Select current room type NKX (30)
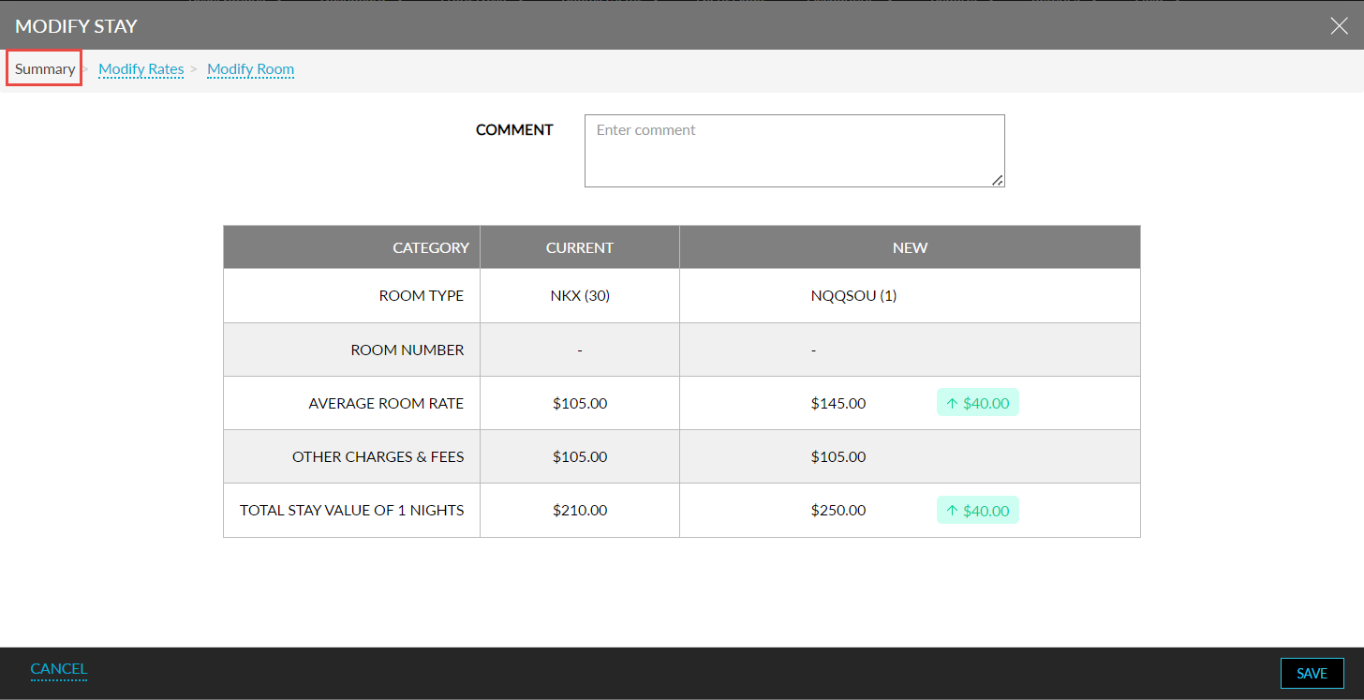The image size is (1364, 700). point(580,296)
